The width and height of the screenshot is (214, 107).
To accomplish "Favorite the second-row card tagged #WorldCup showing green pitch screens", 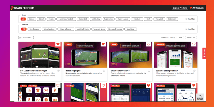I will click(103, 85).
